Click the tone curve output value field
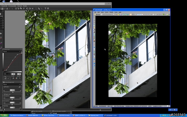Image resolution: width=187 pixels, height=117 pixels. click(x=19, y=74)
